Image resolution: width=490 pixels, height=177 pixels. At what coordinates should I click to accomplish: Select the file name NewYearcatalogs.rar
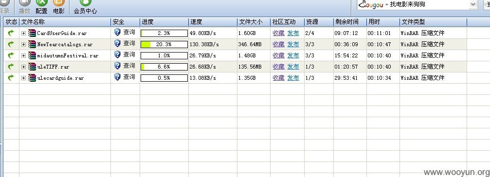tap(65, 44)
